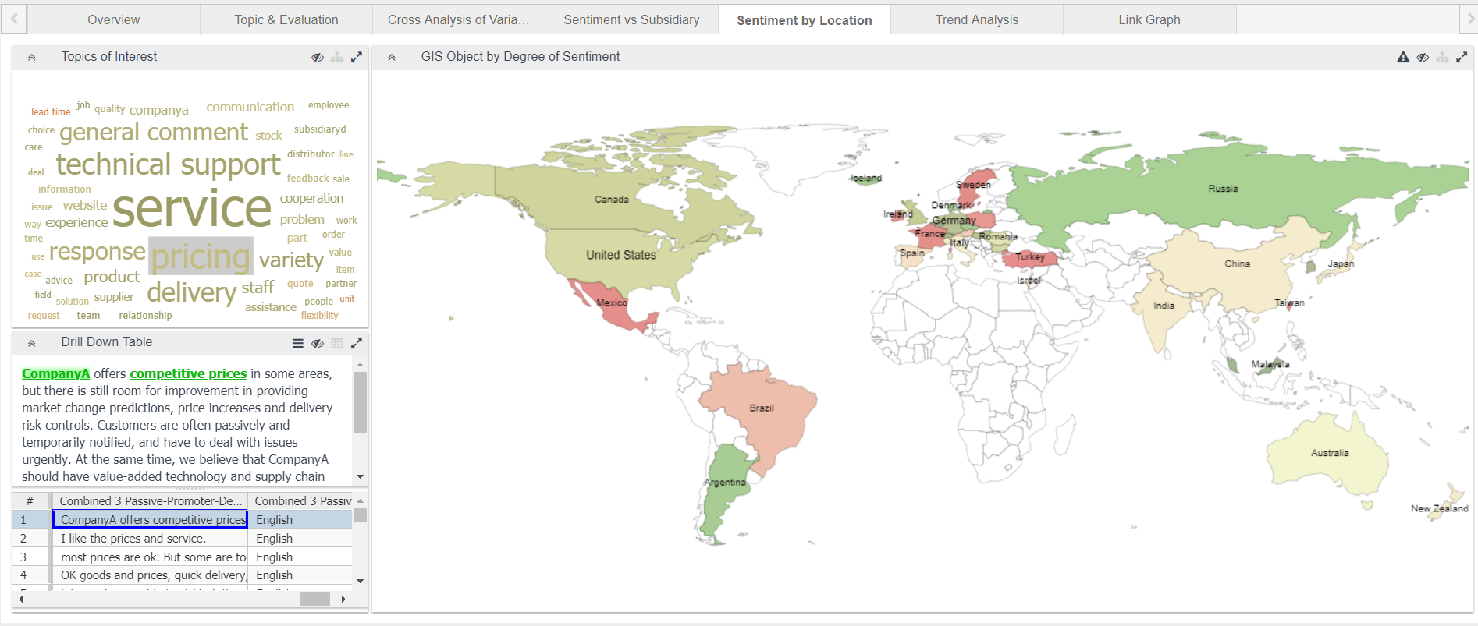Screen dimensions: 1478x626
Task: Click the warning triangle icon in GIS panel header
Action: pos(1403,57)
